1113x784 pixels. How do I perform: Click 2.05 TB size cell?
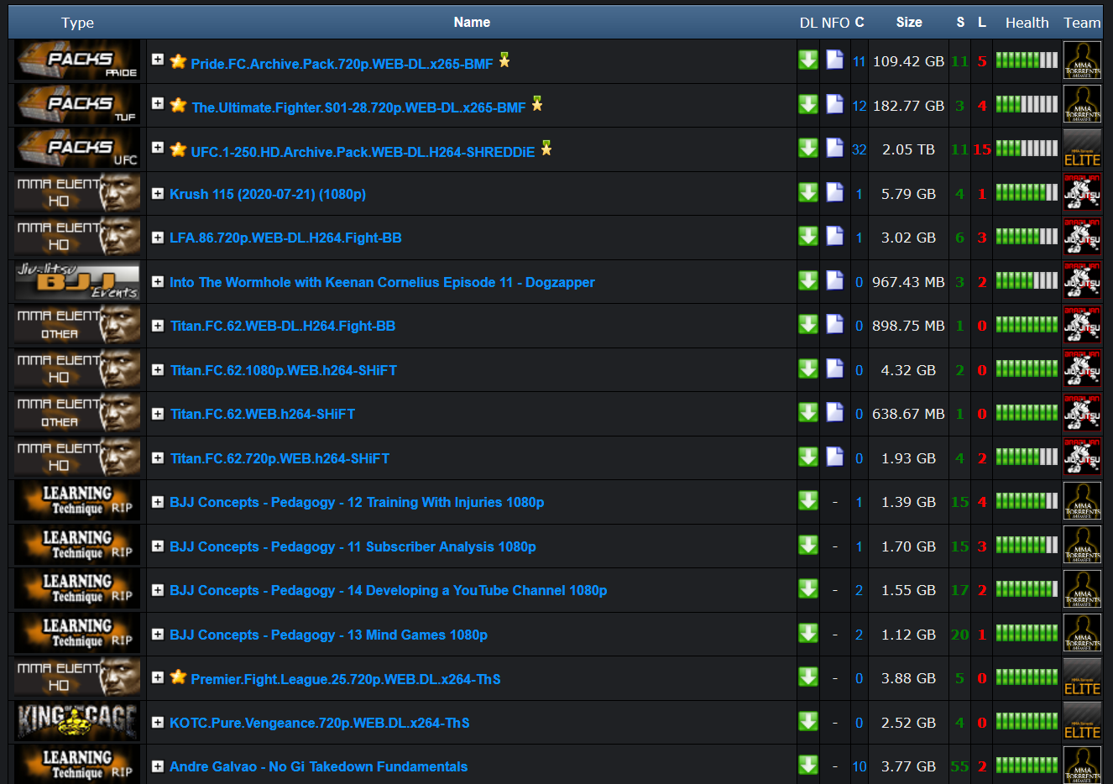point(908,149)
